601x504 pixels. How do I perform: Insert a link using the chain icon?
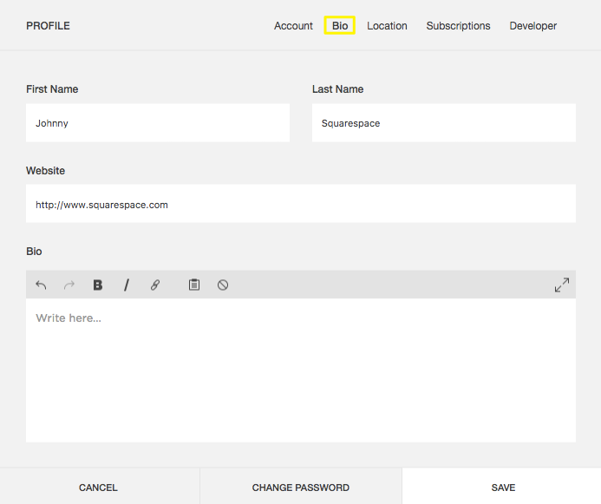click(155, 285)
